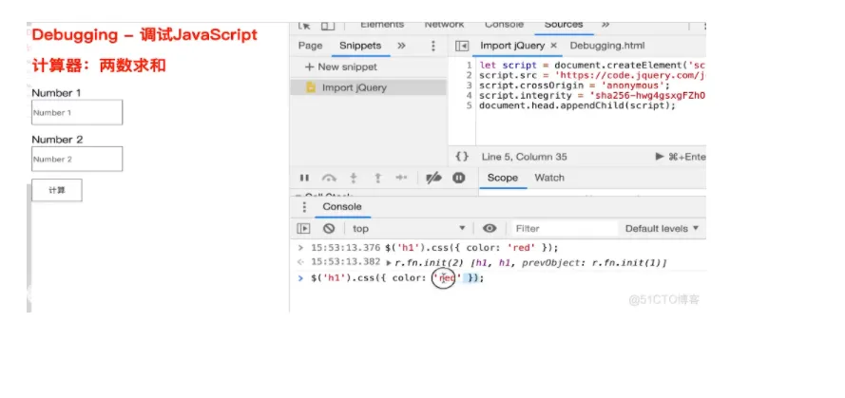This screenshot has width=845, height=398.
Task: Show more DevTools panel tabs
Action: click(x=605, y=25)
